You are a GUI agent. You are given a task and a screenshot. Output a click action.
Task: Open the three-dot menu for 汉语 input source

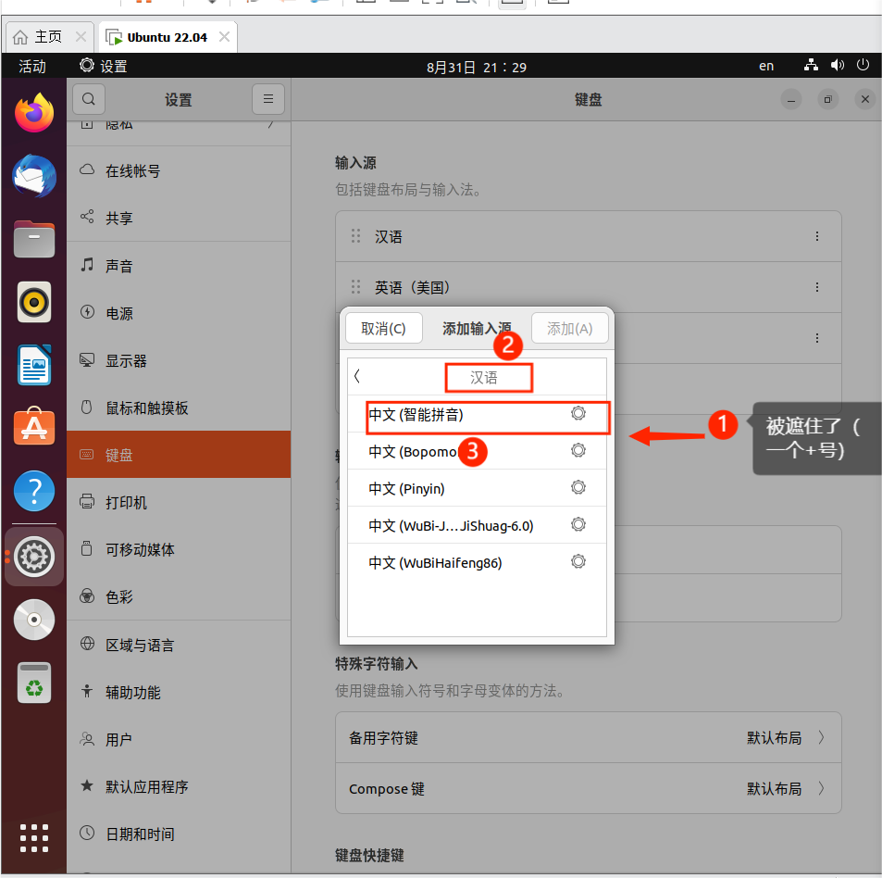(817, 236)
